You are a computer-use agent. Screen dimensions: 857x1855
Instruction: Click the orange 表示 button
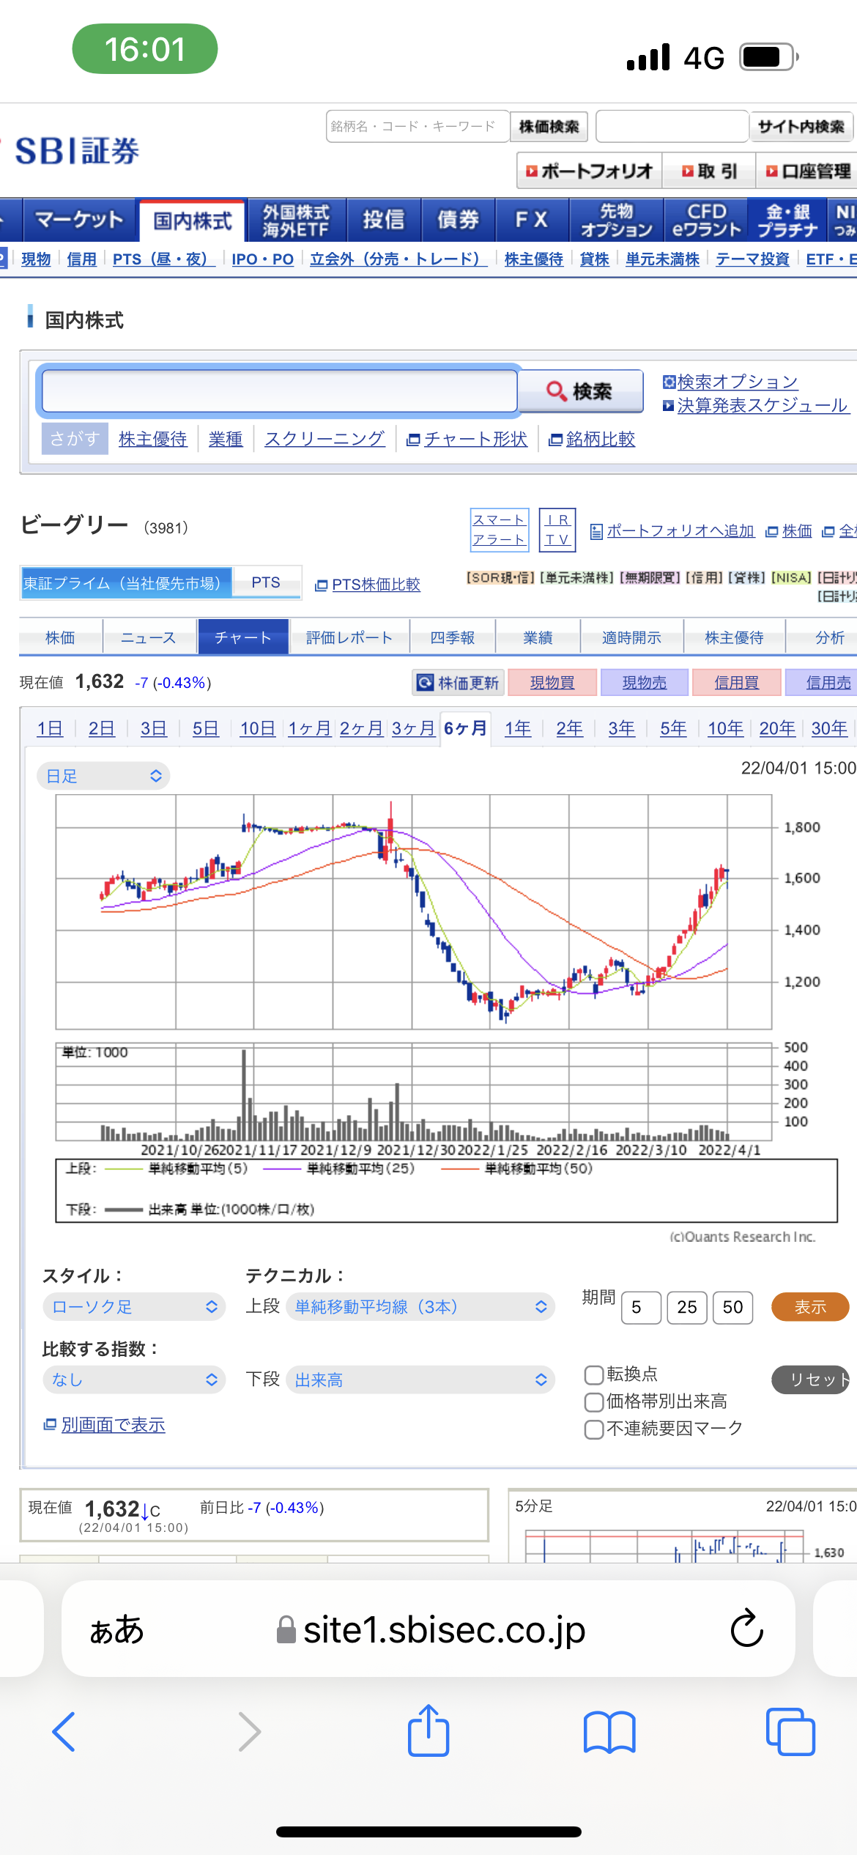click(810, 1307)
